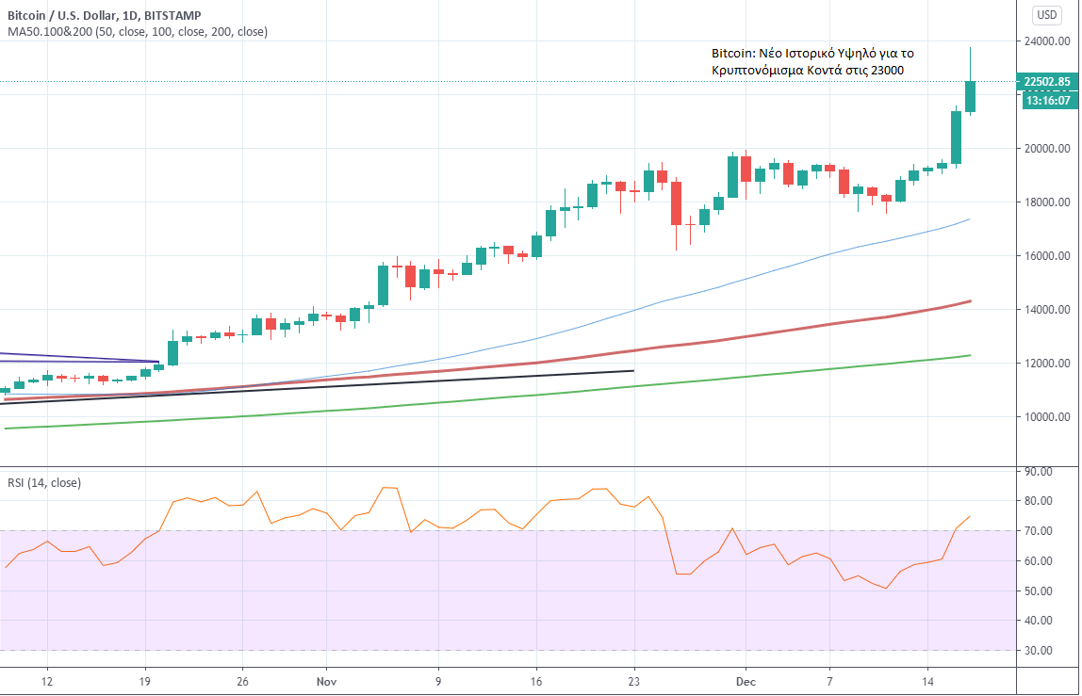Screen dimensions: 1082x696
Task: Click the 22502.85 current price label
Action: (1046, 82)
